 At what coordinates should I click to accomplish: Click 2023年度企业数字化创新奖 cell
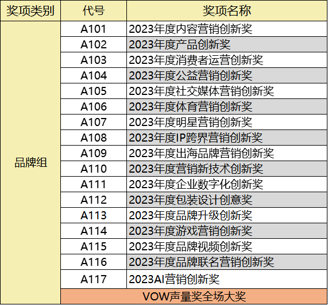coord(227,184)
